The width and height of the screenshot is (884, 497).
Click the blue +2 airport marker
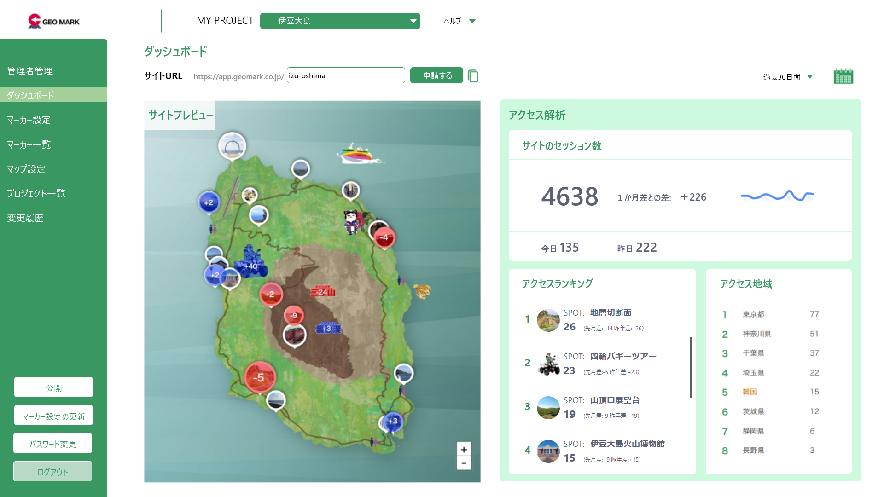tap(209, 202)
